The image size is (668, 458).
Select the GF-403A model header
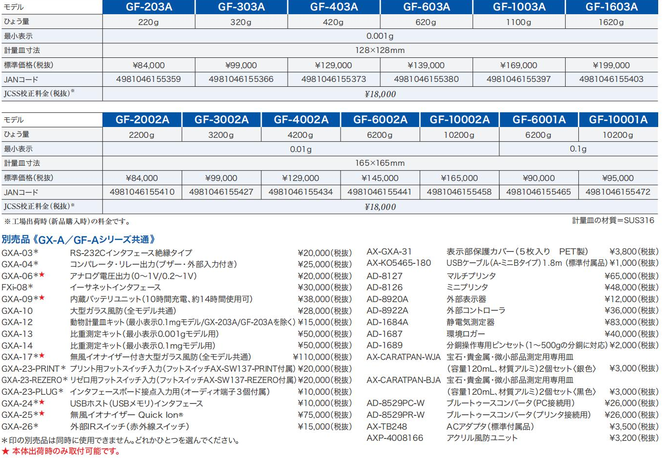334,7
